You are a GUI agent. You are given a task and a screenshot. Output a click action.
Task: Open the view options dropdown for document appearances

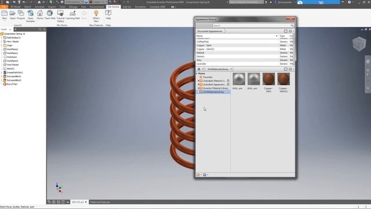tap(291, 31)
